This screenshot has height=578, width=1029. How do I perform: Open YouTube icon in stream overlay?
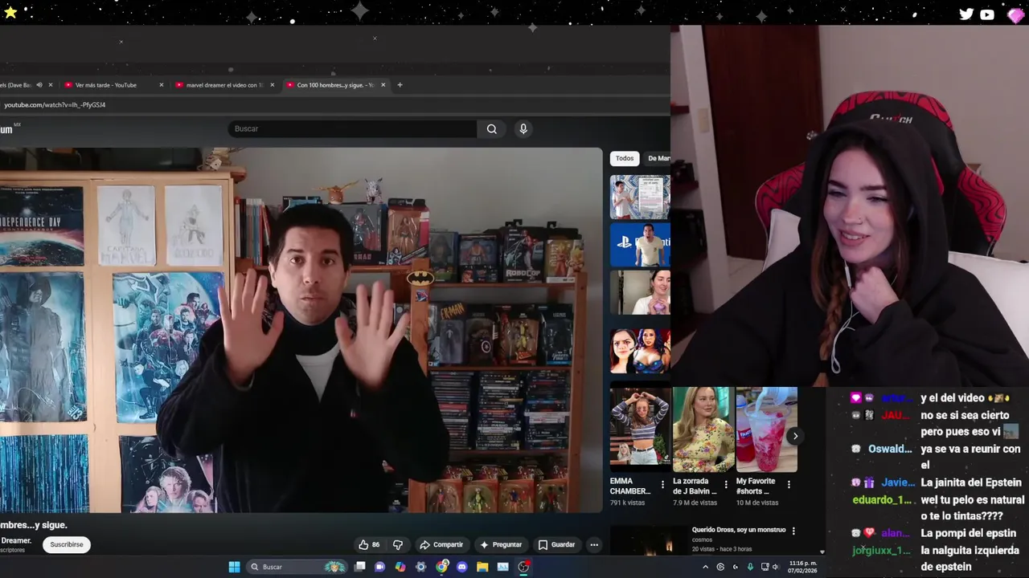987,14
